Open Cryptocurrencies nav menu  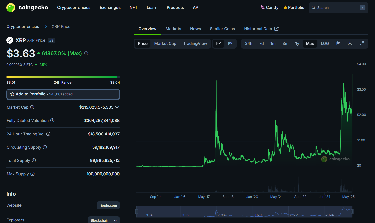coord(74,8)
